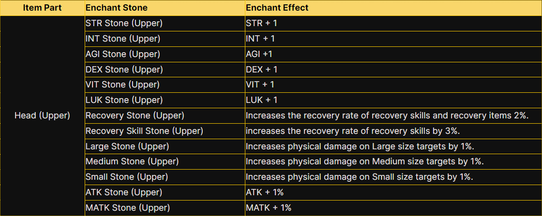The height and width of the screenshot is (216, 542).
Task: Click the ATK Stone (Upper) cell
Action: (x=124, y=192)
